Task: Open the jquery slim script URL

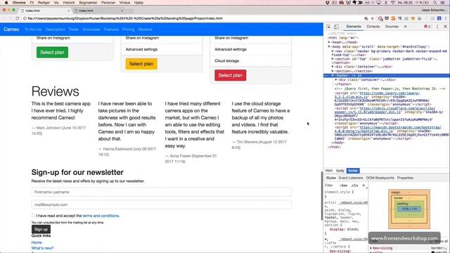Action: tap(377, 95)
